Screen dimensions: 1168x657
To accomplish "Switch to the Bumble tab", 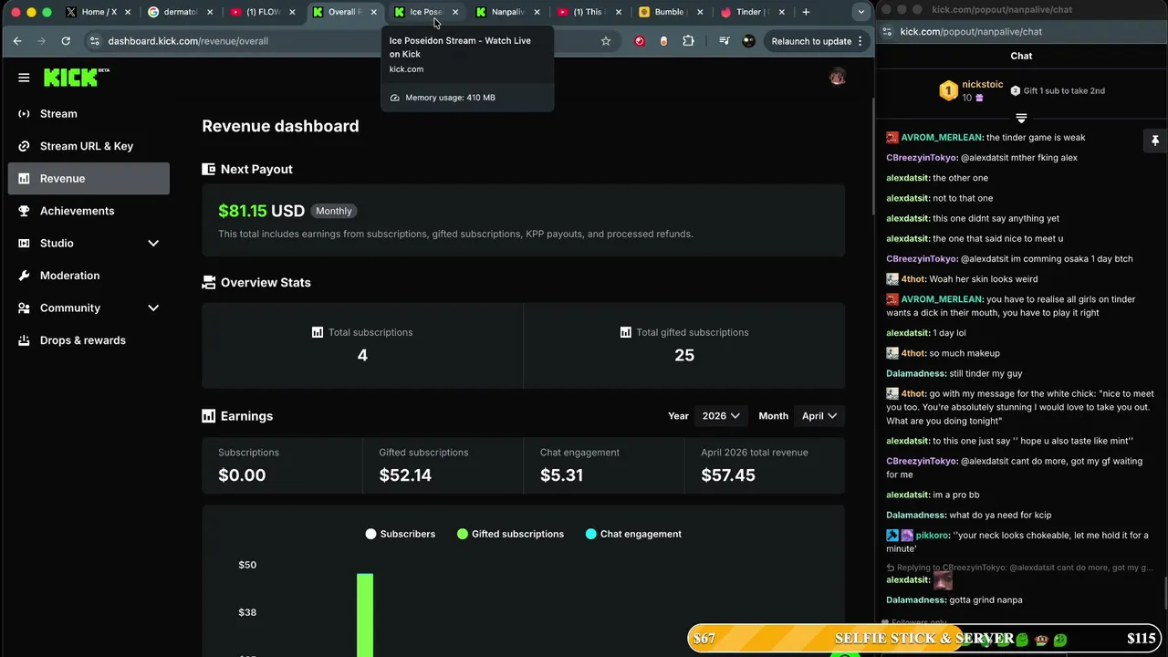I will coord(670,12).
